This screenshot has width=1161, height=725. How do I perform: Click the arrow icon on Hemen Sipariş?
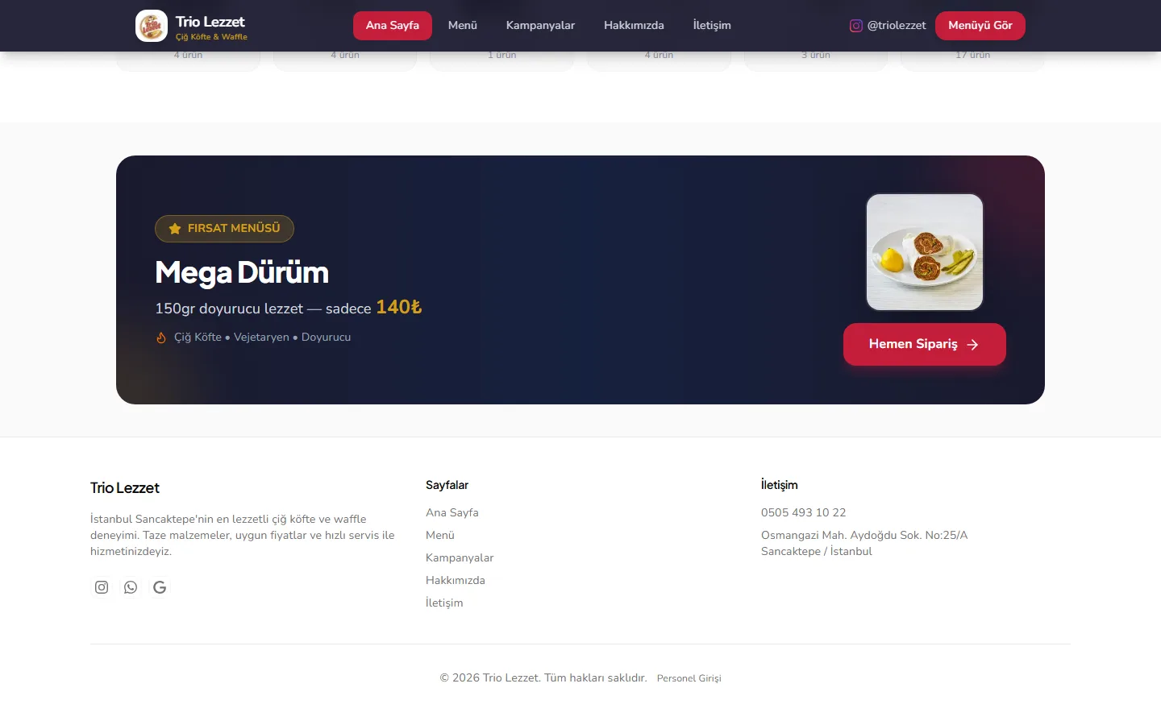coord(973,345)
